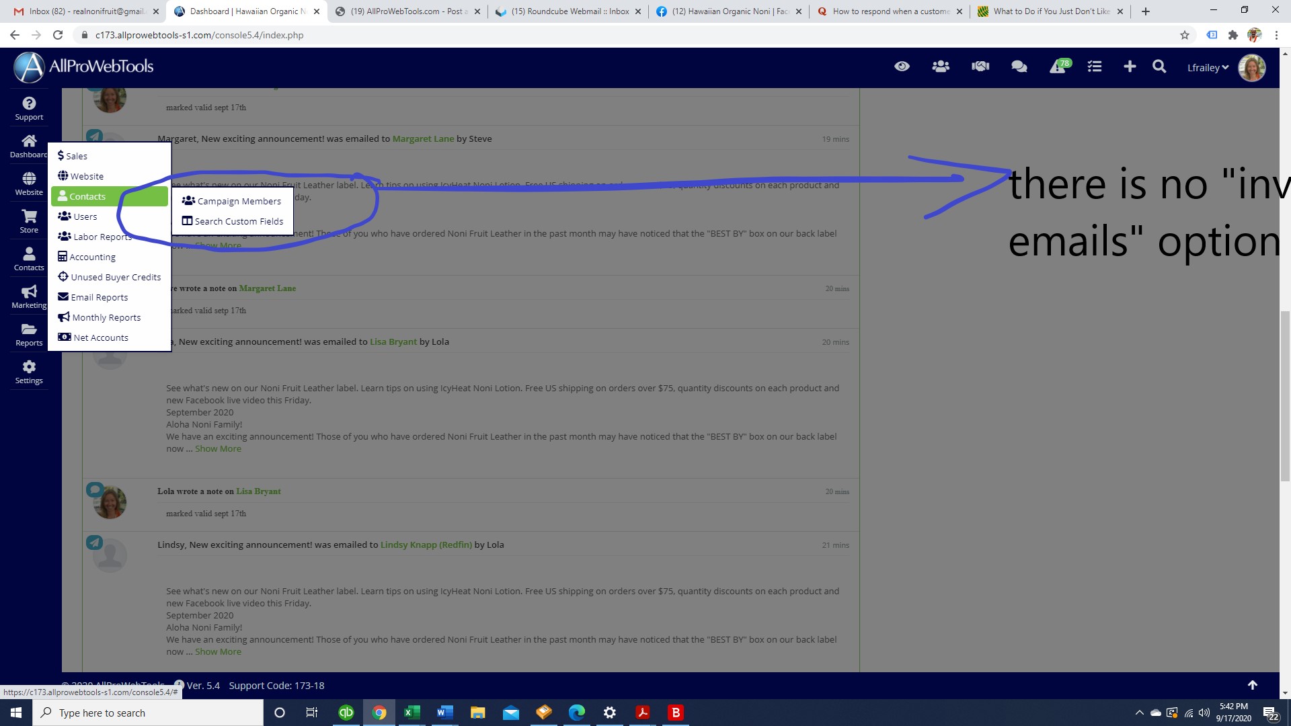
Task: Select Accounting menu item
Action: [110, 257]
